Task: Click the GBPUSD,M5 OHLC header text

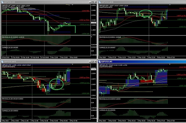Action: point(113,65)
